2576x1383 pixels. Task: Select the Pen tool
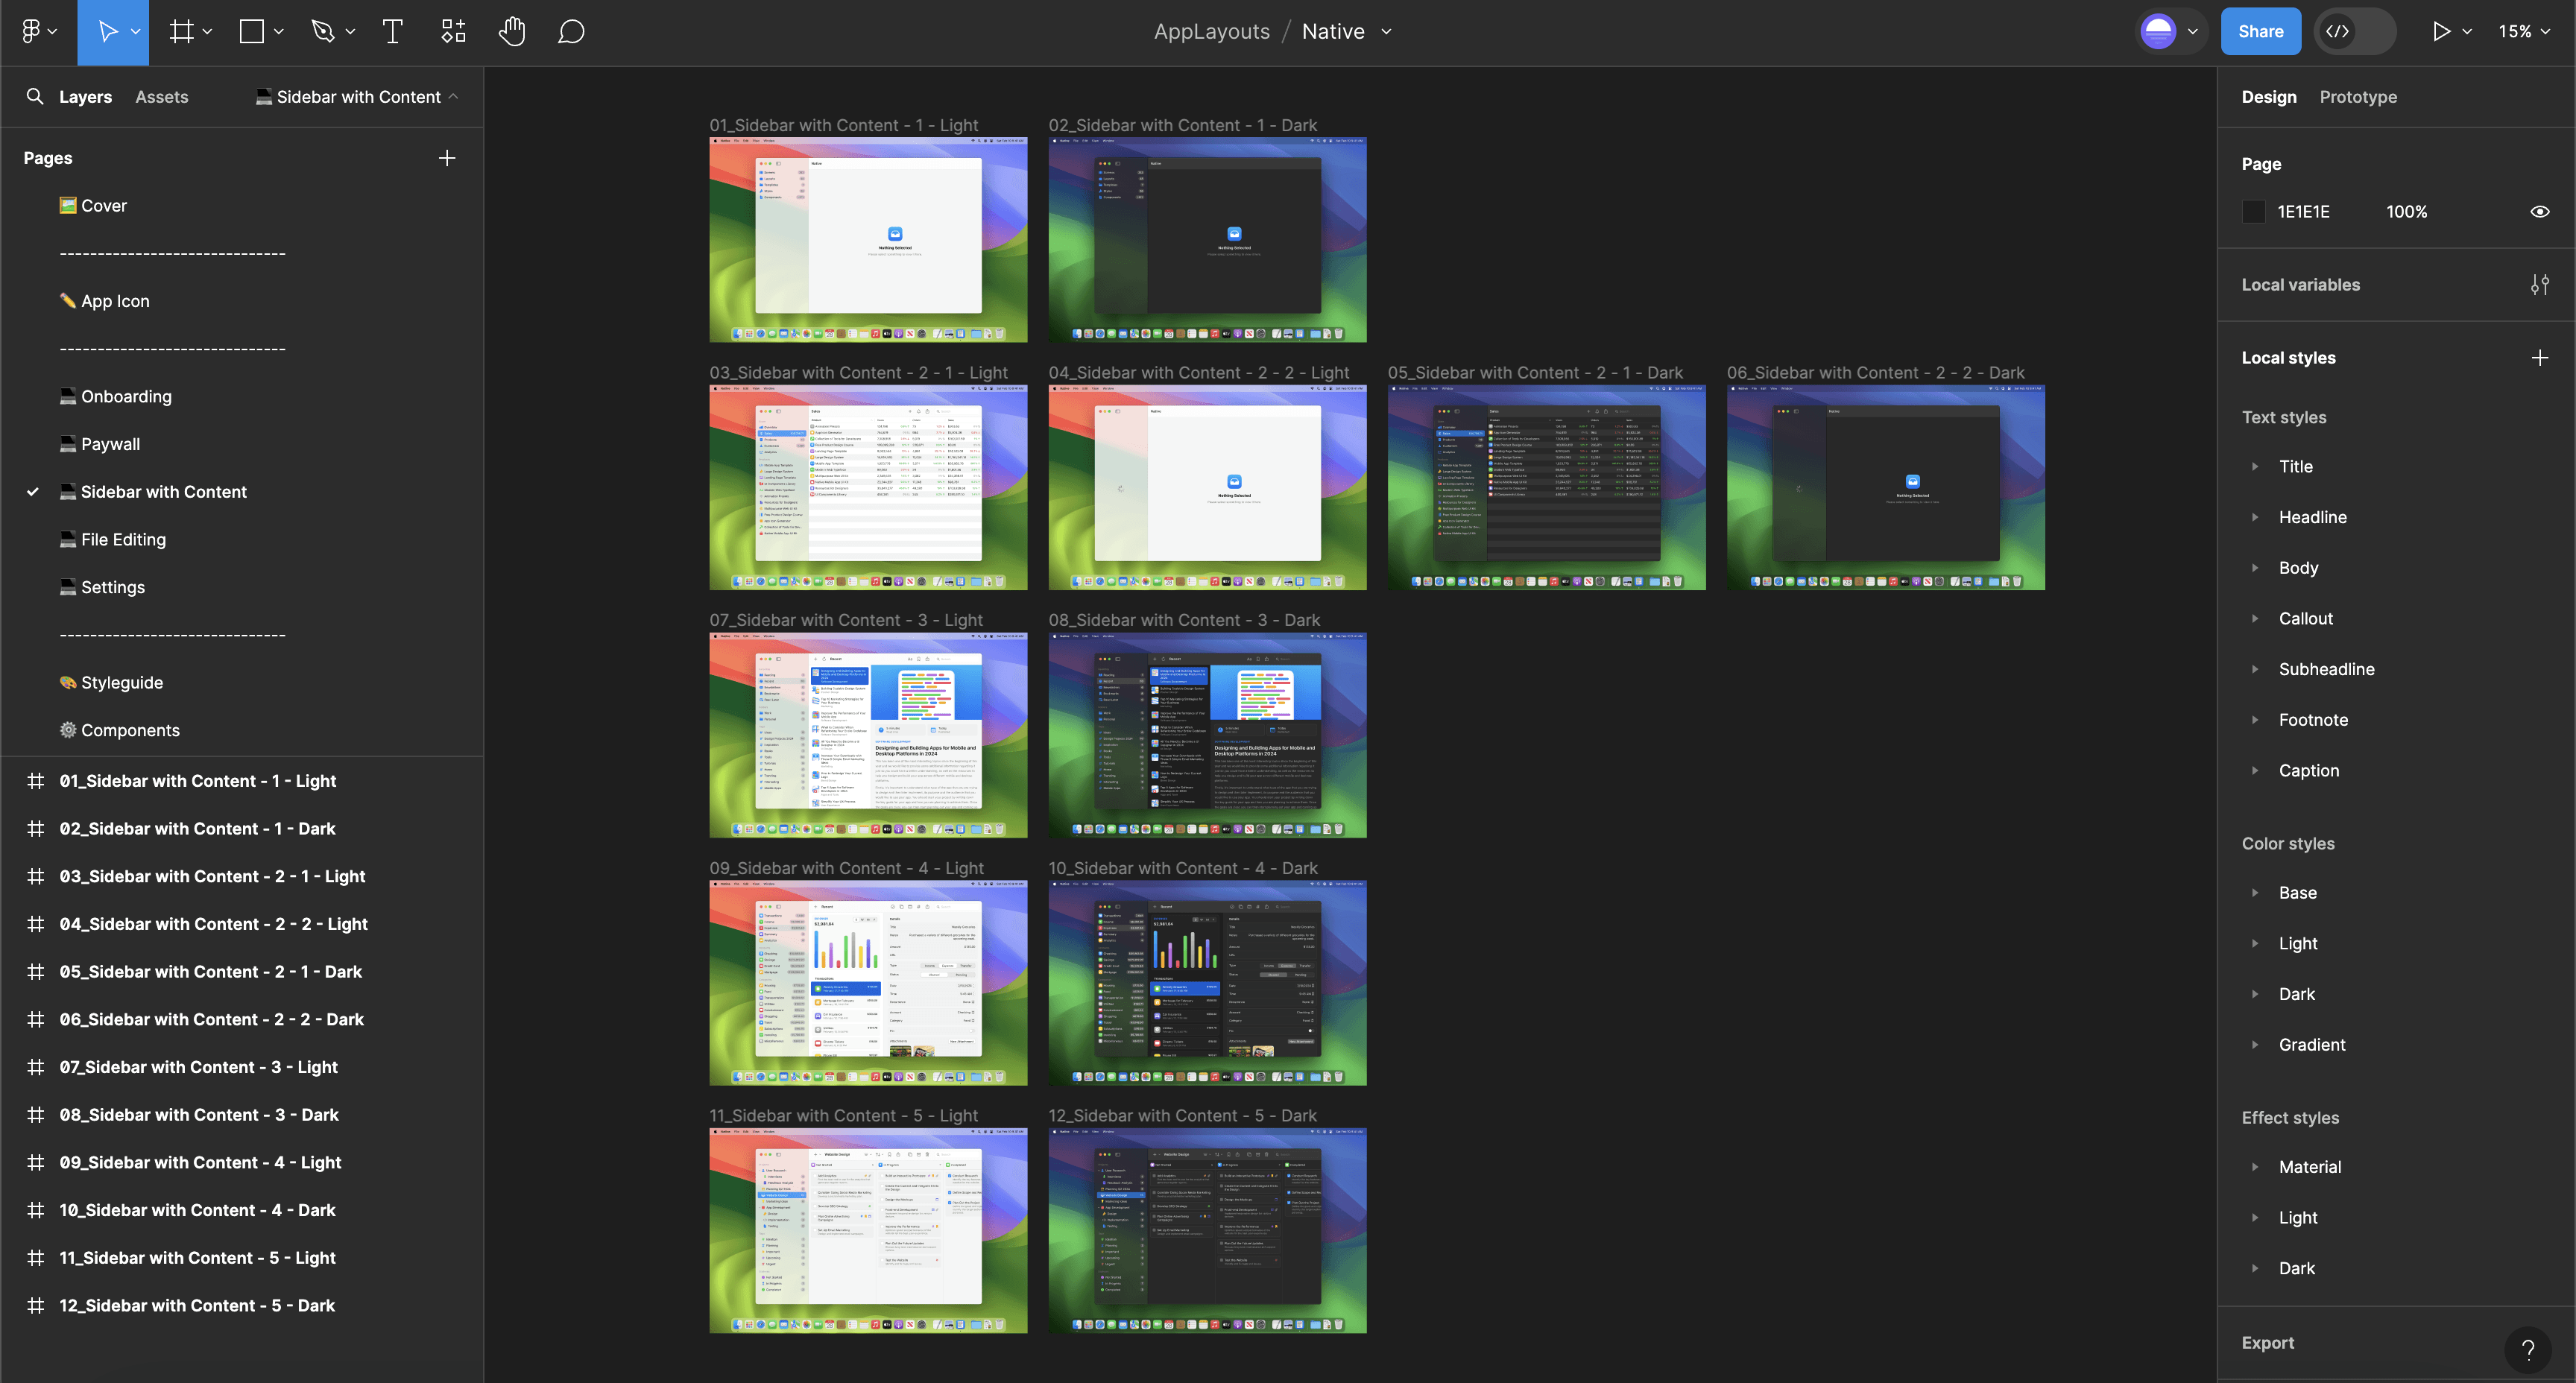[x=322, y=32]
